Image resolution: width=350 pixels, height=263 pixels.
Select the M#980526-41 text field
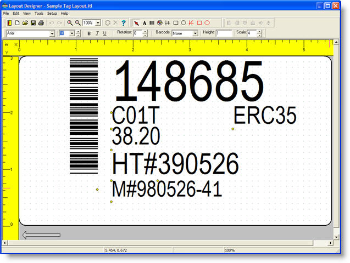click(x=167, y=188)
